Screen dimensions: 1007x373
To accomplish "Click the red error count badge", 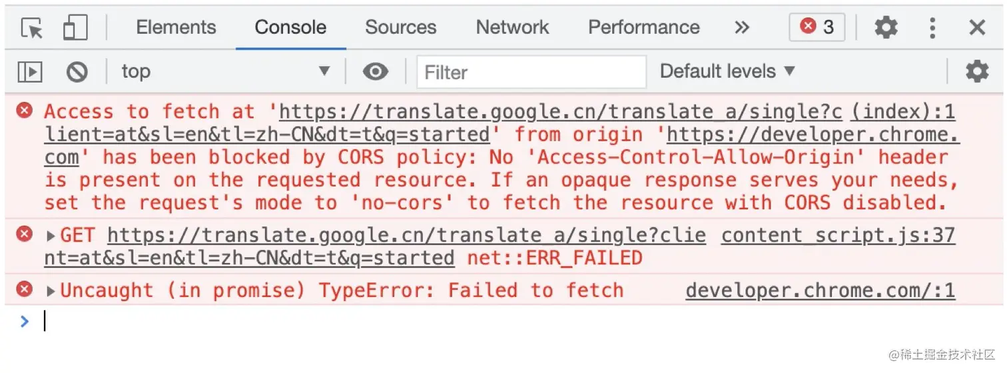I will pos(817,27).
